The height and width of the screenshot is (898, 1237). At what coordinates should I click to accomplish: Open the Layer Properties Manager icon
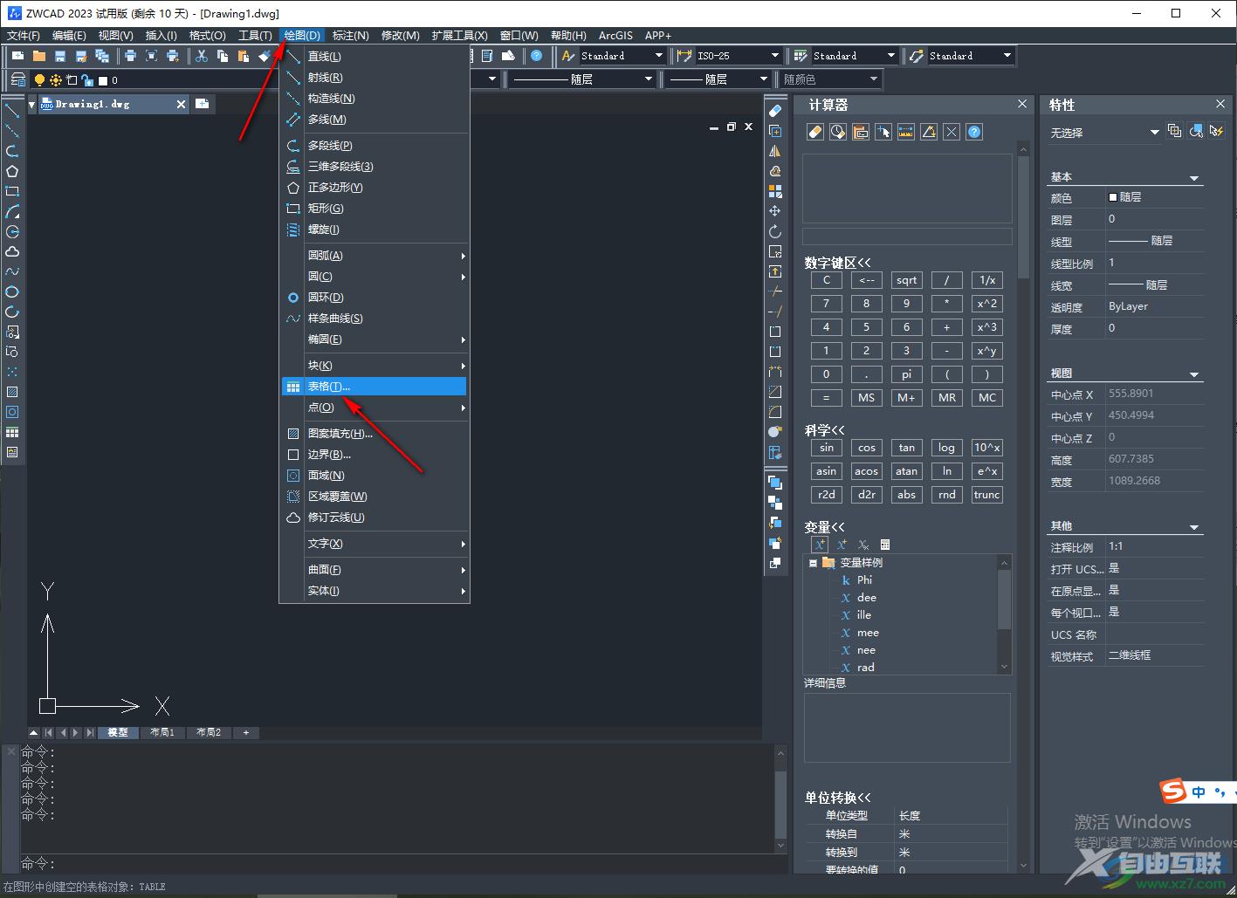pyautogui.click(x=17, y=79)
